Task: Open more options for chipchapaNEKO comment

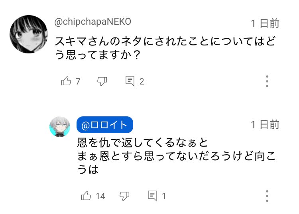Action: (267, 81)
